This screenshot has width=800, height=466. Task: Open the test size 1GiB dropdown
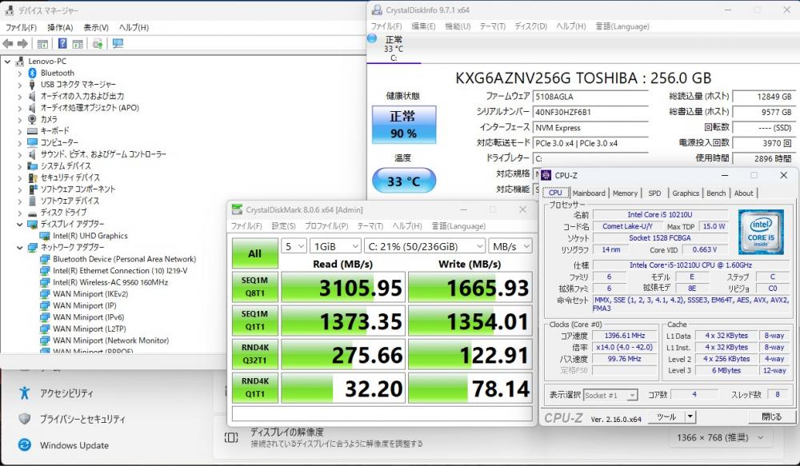[334, 246]
